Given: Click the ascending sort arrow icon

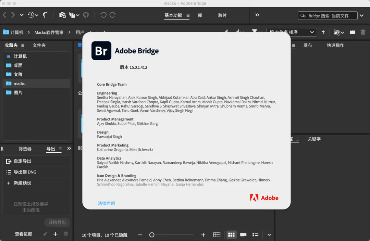Looking at the screenshot, I should [x=323, y=32].
